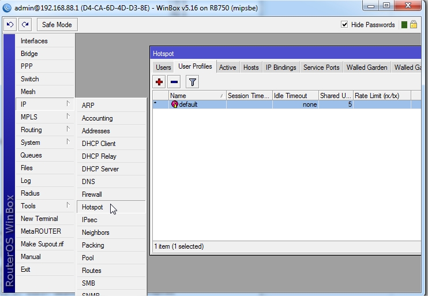Open Radius menu item
The image size is (428, 296).
[x=45, y=193]
